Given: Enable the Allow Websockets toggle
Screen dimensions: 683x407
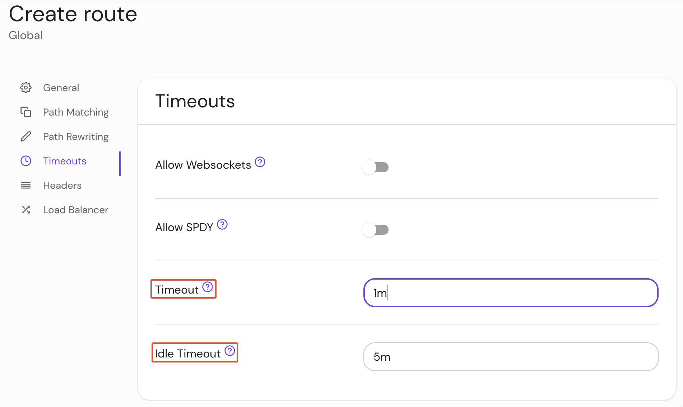Looking at the screenshot, I should 375,167.
